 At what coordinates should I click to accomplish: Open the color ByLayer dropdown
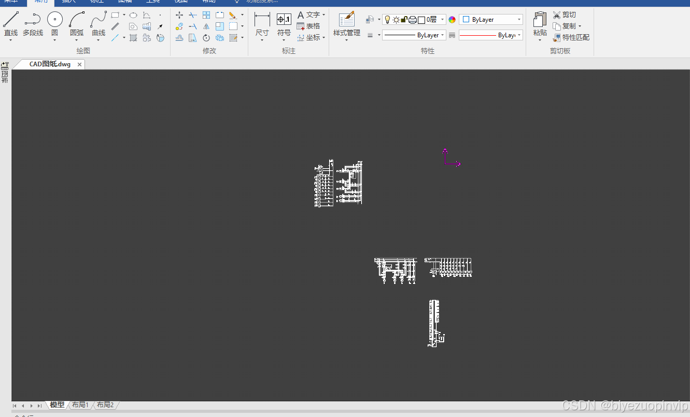491,20
